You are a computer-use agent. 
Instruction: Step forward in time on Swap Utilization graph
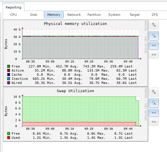pos(154,122)
